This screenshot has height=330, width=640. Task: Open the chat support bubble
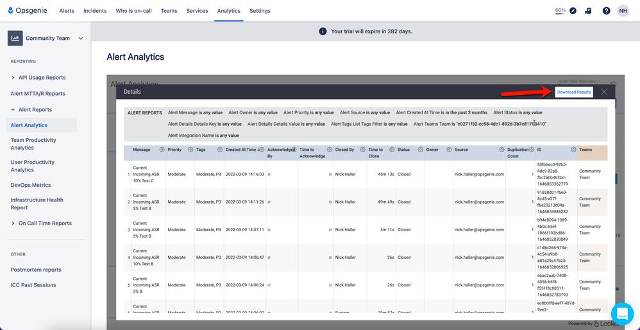point(622,313)
